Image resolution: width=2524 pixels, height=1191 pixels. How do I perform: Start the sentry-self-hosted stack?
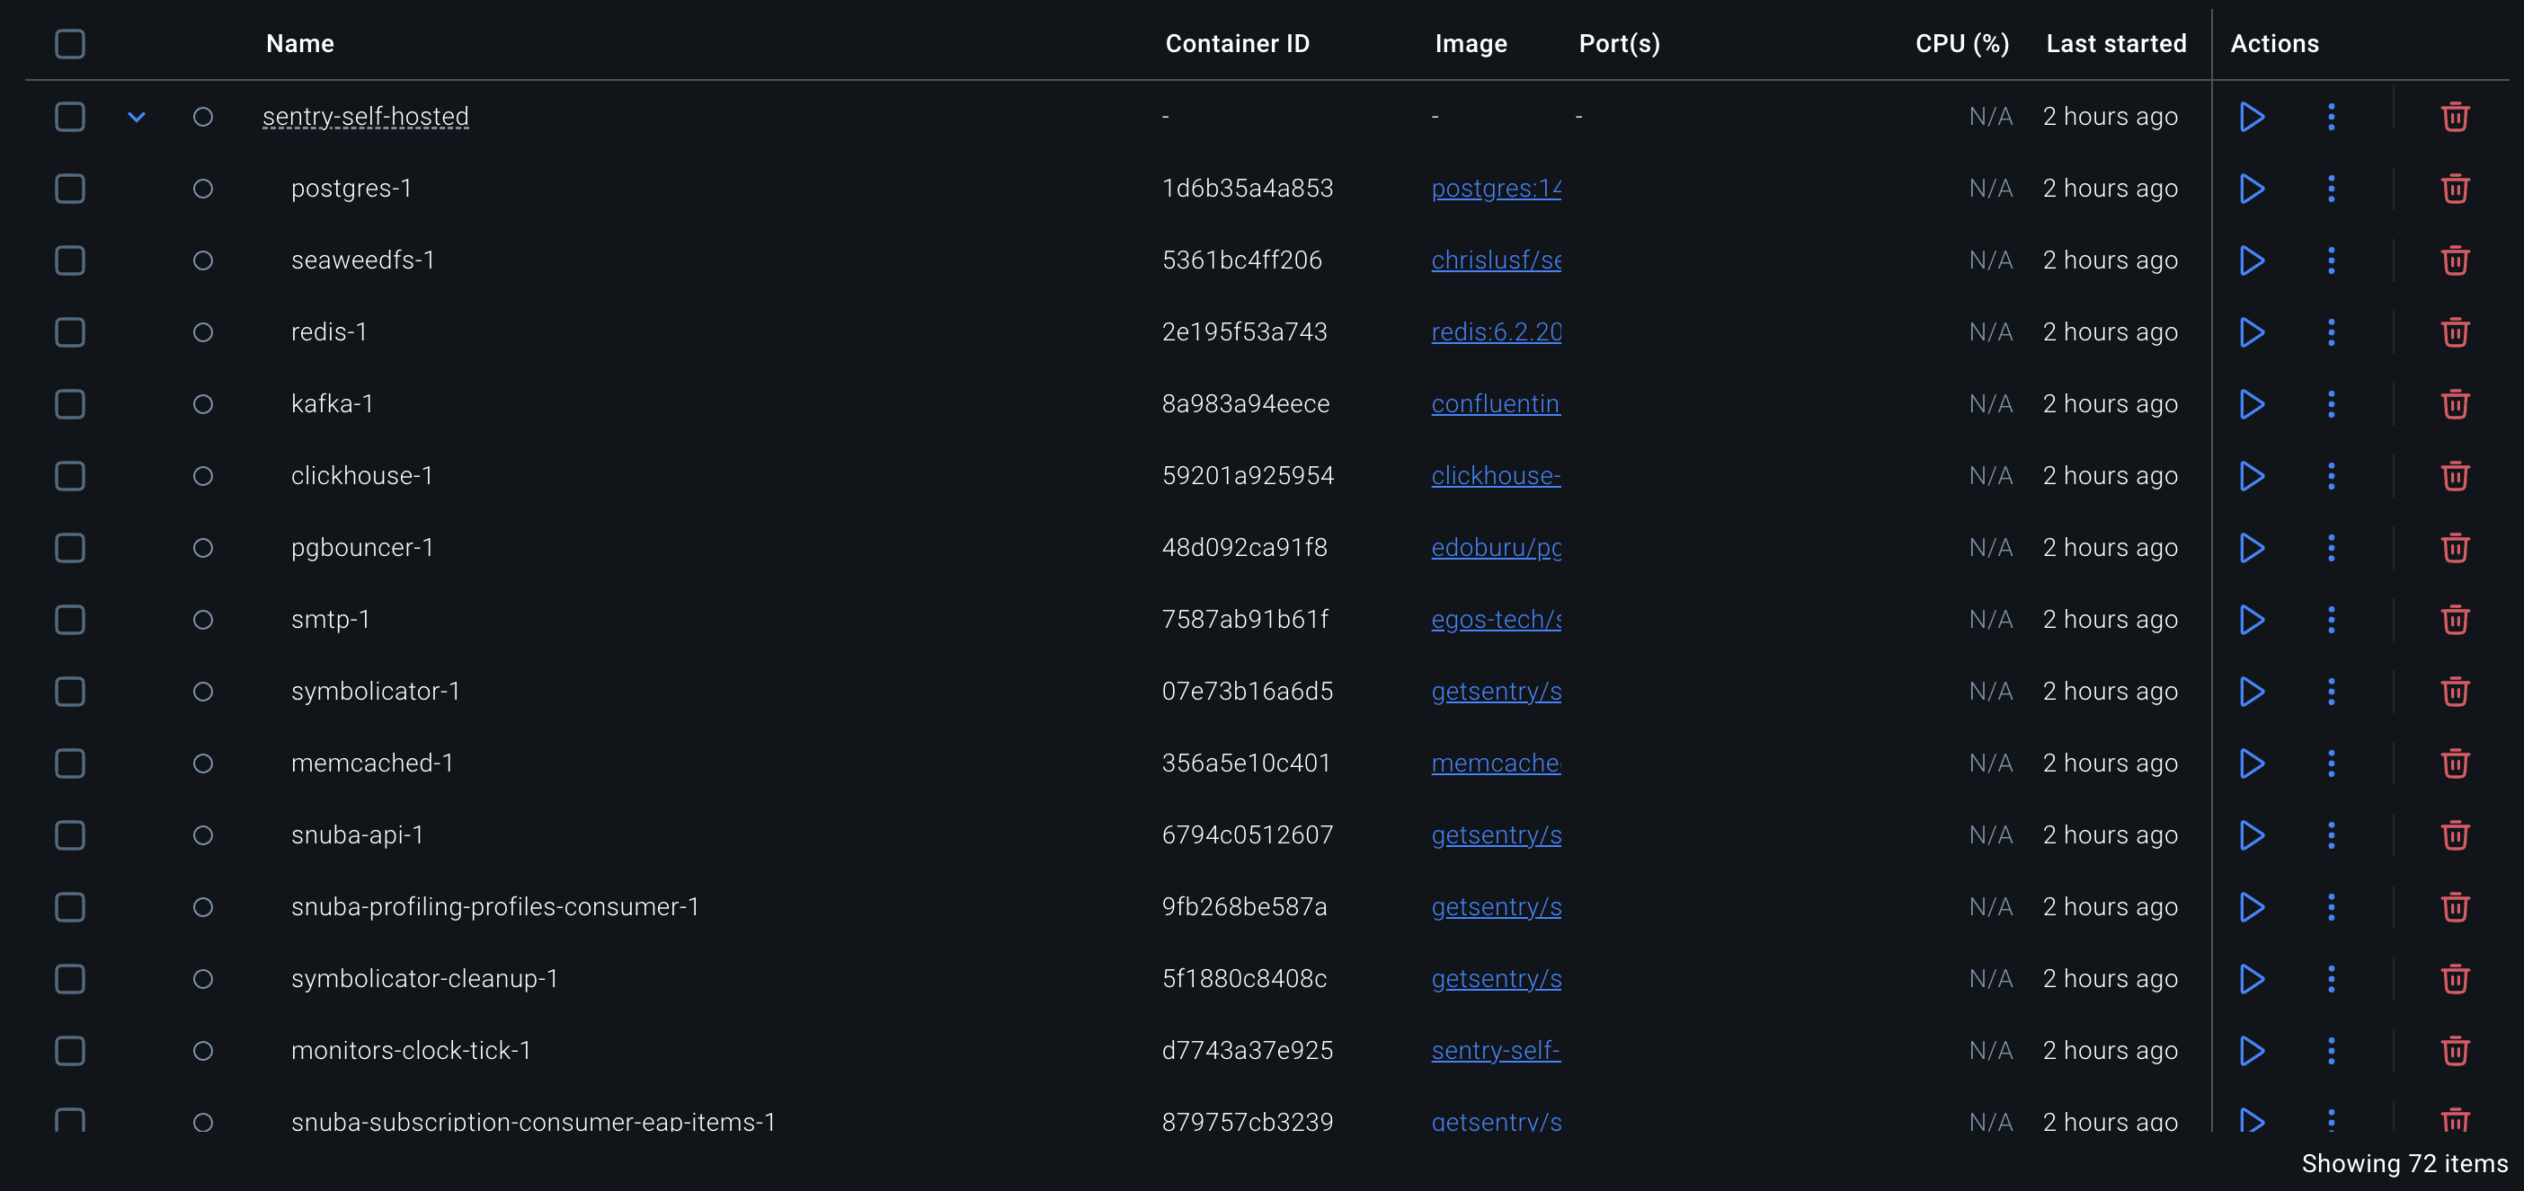(2252, 117)
